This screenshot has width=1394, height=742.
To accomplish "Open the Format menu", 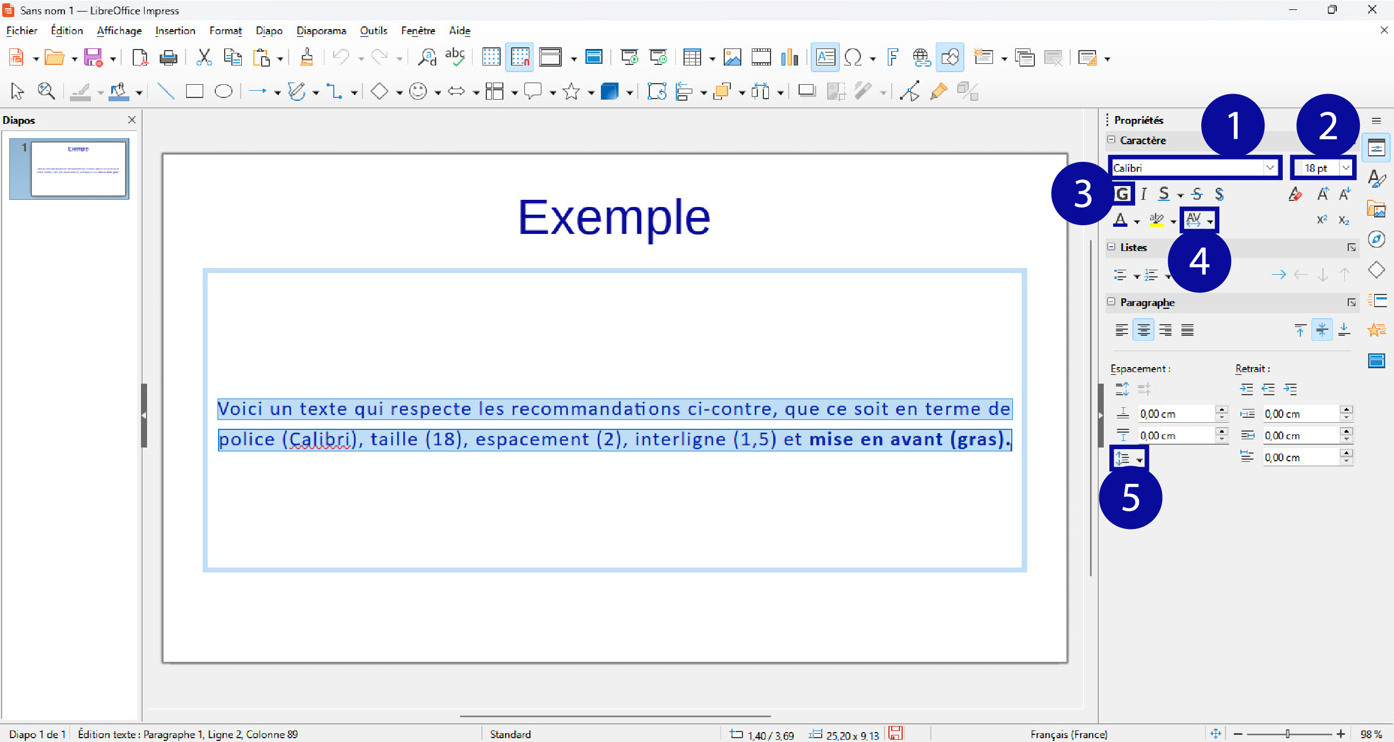I will 225,31.
